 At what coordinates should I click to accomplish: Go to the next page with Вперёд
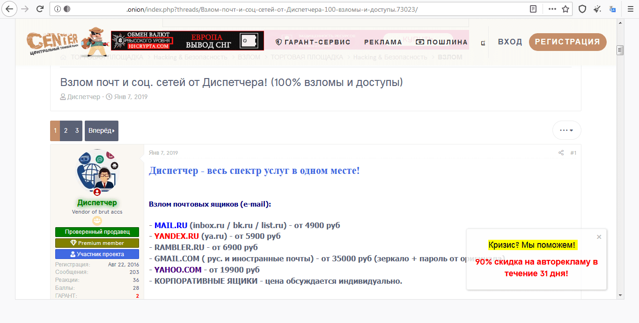point(101,131)
